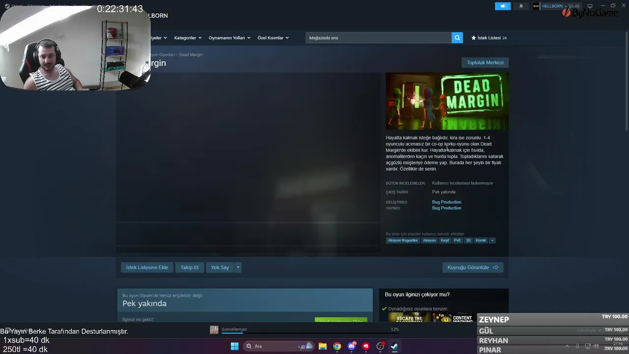The height and width of the screenshot is (354, 629).
Task: Click 'Bu oyun ilginizi çekiyor mu?' text
Action: pos(417,295)
